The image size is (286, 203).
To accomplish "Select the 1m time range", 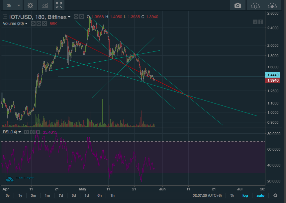I will coord(47,195).
